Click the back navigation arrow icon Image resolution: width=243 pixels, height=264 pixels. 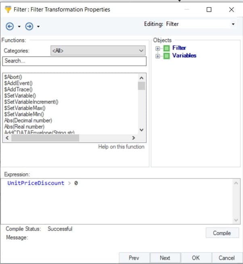[x=9, y=26]
